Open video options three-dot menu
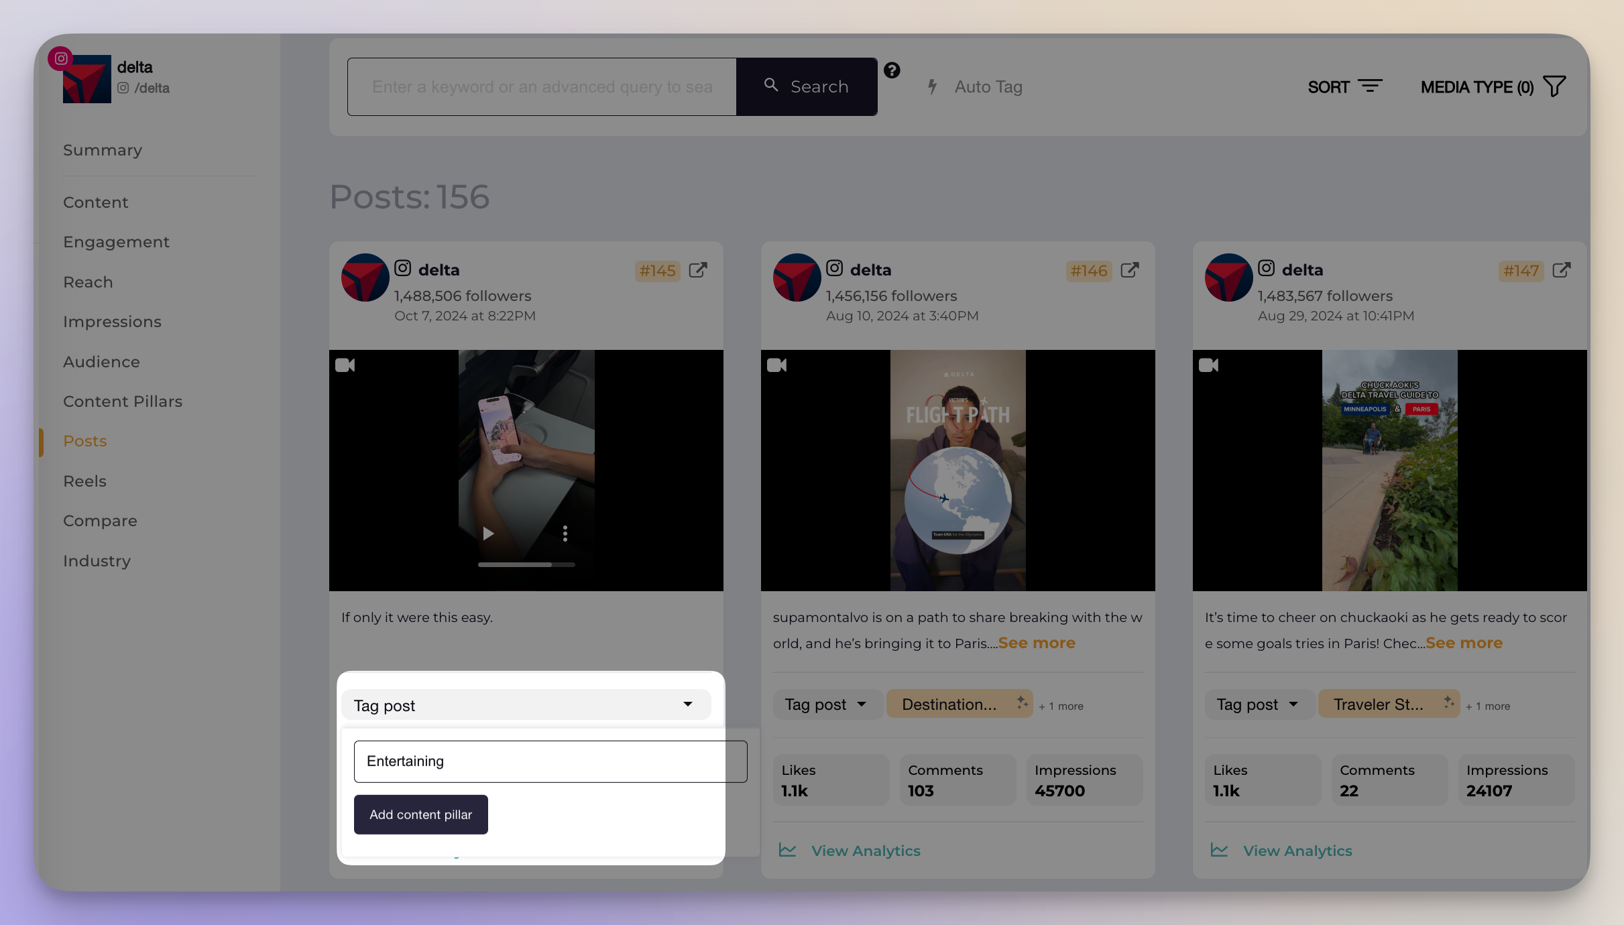This screenshot has width=1624, height=925. pyautogui.click(x=565, y=534)
